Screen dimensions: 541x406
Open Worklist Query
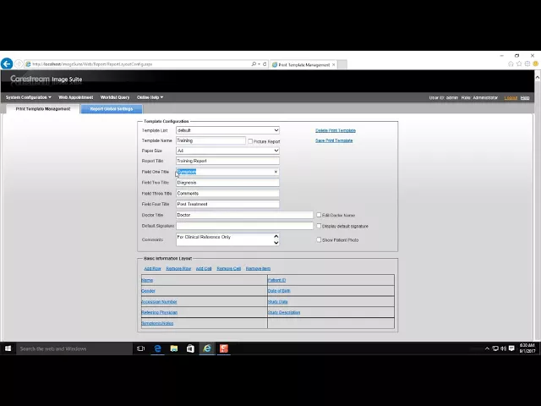115,97
